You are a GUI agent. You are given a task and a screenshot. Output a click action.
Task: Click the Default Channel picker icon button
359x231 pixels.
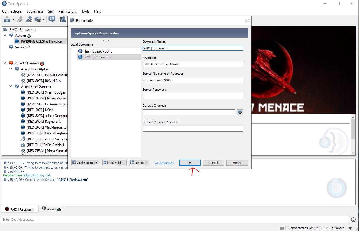(240, 112)
